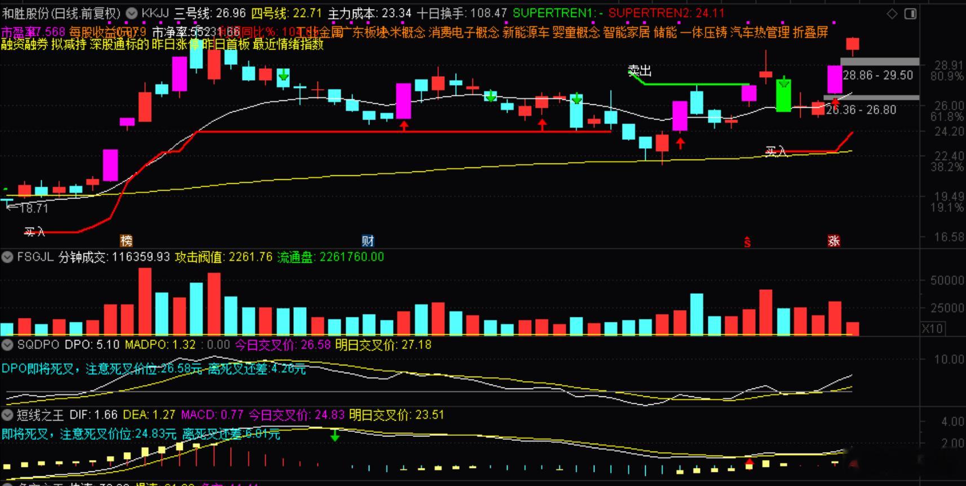
Task: Click the 28.86 - 29.50 price range label
Action: pos(877,76)
